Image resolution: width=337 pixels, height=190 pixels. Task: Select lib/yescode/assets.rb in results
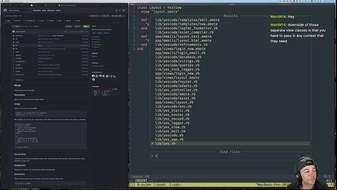click(x=176, y=86)
